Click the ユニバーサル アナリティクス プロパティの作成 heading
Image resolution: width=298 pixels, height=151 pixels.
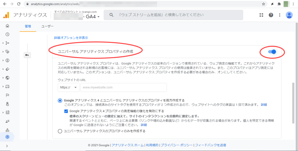[x=95, y=51]
